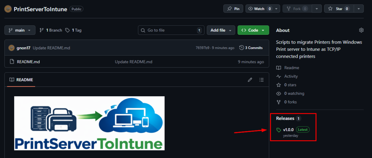Select the README tab
Viewport: 372px width, 158px height.
pos(21,80)
